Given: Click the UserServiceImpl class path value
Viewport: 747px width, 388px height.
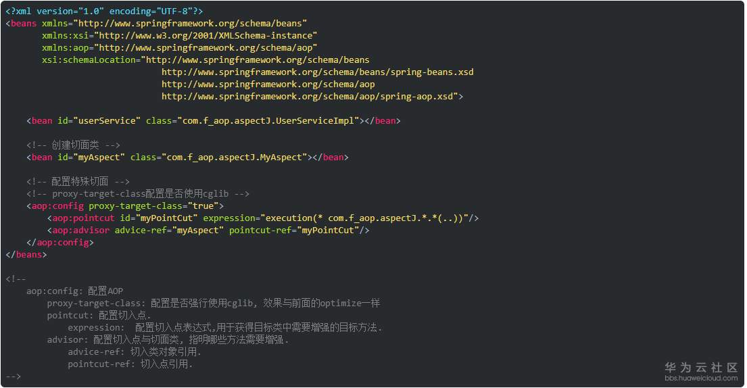Looking at the screenshot, I should 268,120.
